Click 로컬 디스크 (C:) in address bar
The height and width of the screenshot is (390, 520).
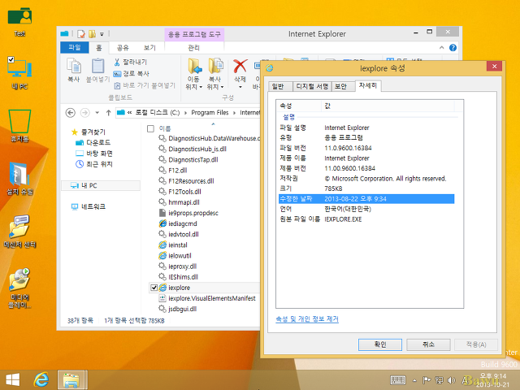pos(157,113)
